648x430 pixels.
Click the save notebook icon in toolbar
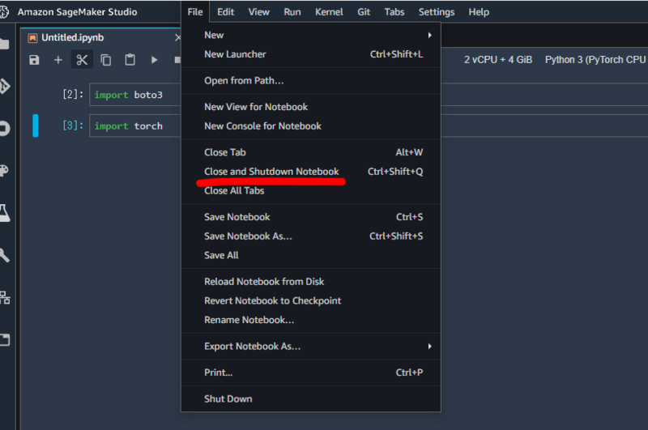tap(34, 60)
